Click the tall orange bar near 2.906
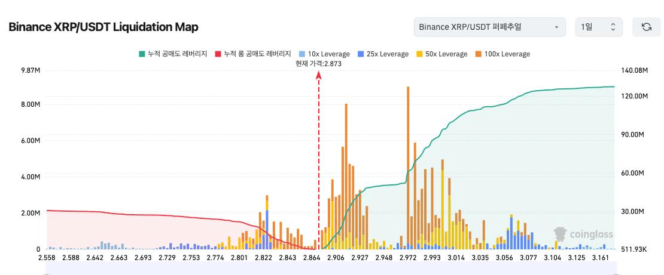 [346, 176]
